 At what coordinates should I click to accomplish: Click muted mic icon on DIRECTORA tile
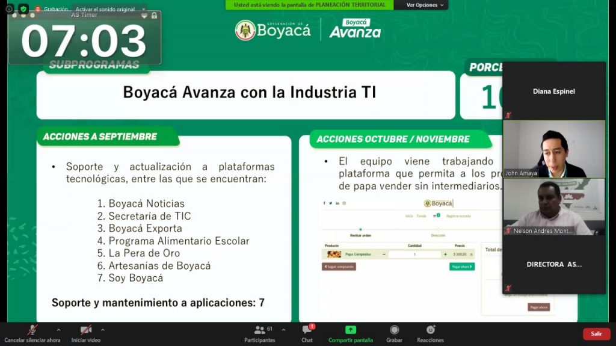508,288
